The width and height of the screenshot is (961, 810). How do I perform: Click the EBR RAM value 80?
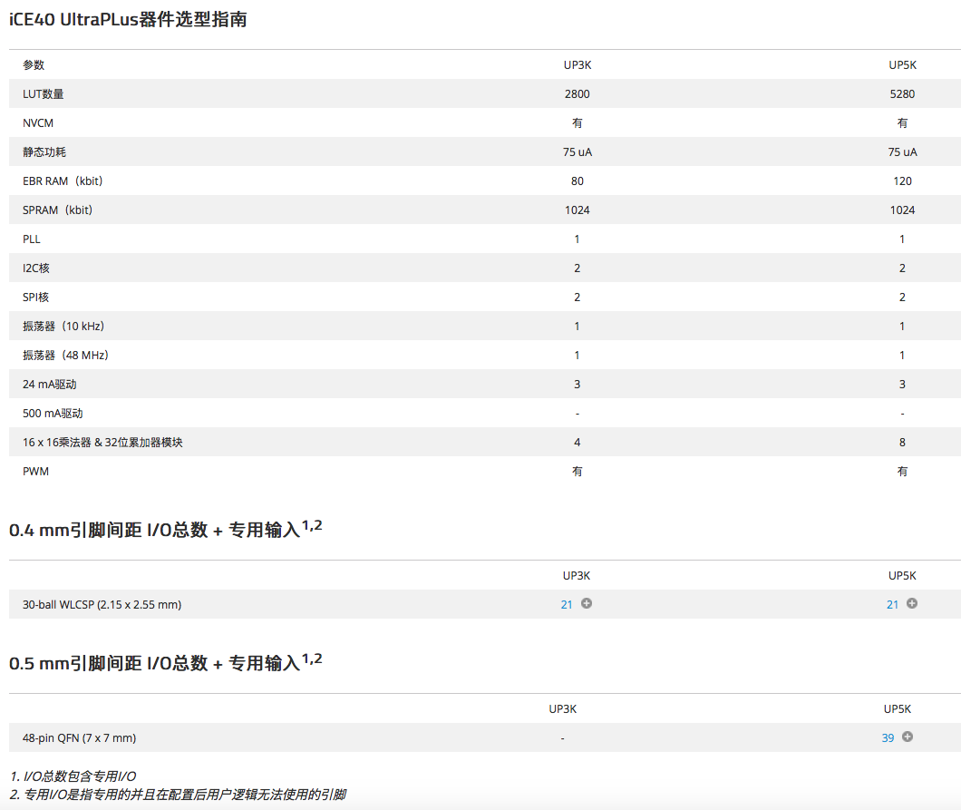click(578, 181)
